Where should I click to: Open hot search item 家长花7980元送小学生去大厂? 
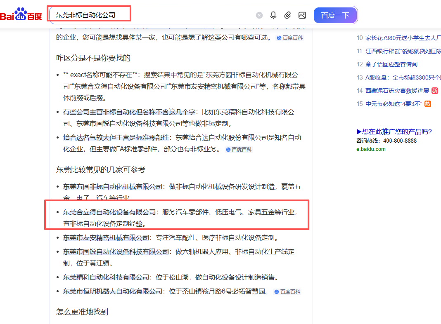coord(403,38)
